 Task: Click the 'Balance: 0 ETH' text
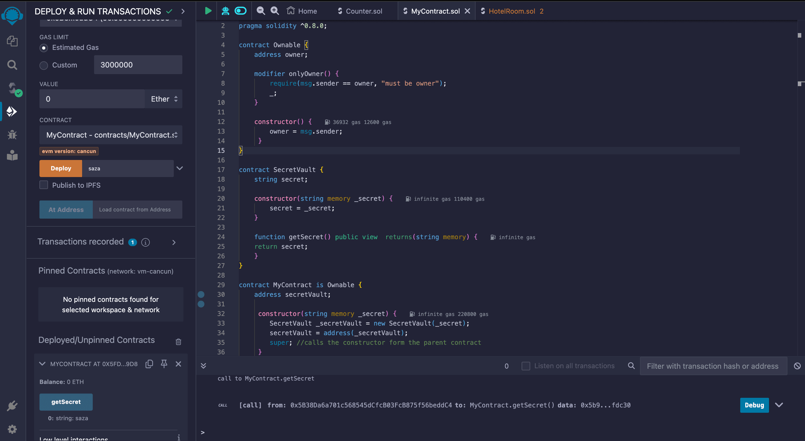[x=62, y=382]
